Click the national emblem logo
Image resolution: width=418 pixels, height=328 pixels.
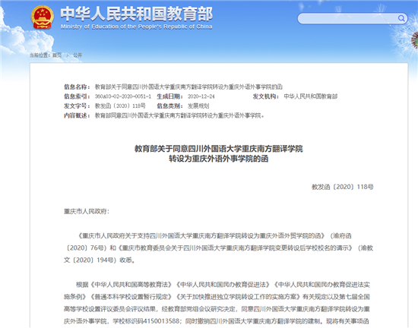[42, 17]
